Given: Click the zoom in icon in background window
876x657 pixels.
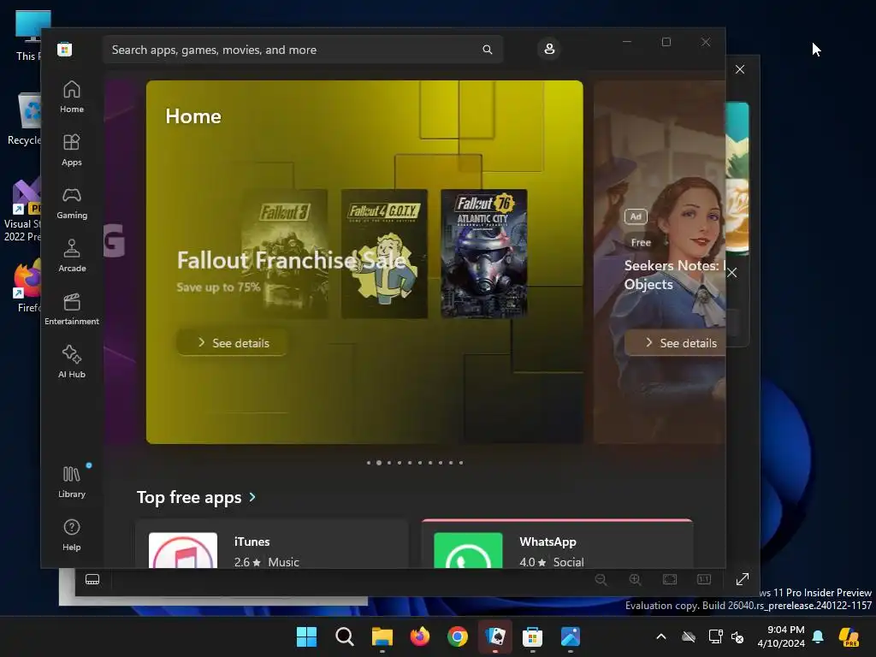Looking at the screenshot, I should [x=636, y=580].
